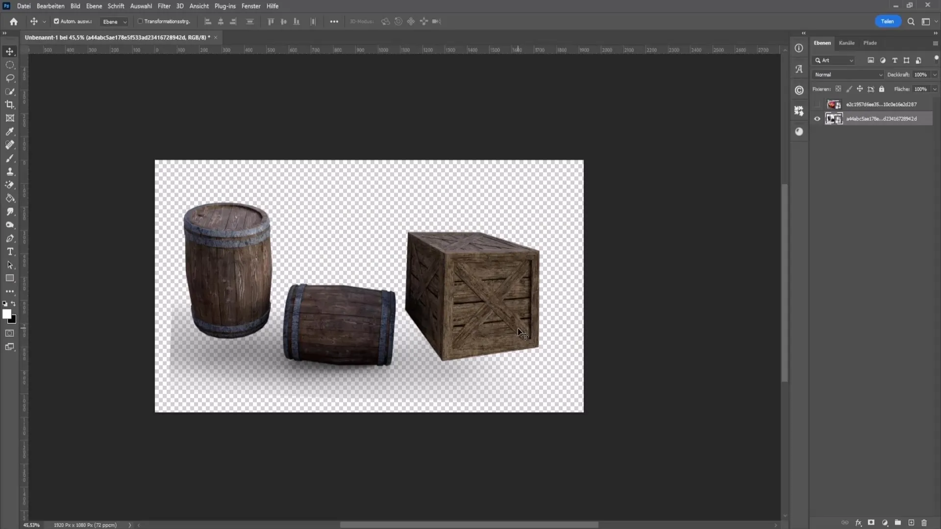941x529 pixels.
Task: Open the Deckkraft opacity slider dropdown arrow
Action: point(935,74)
